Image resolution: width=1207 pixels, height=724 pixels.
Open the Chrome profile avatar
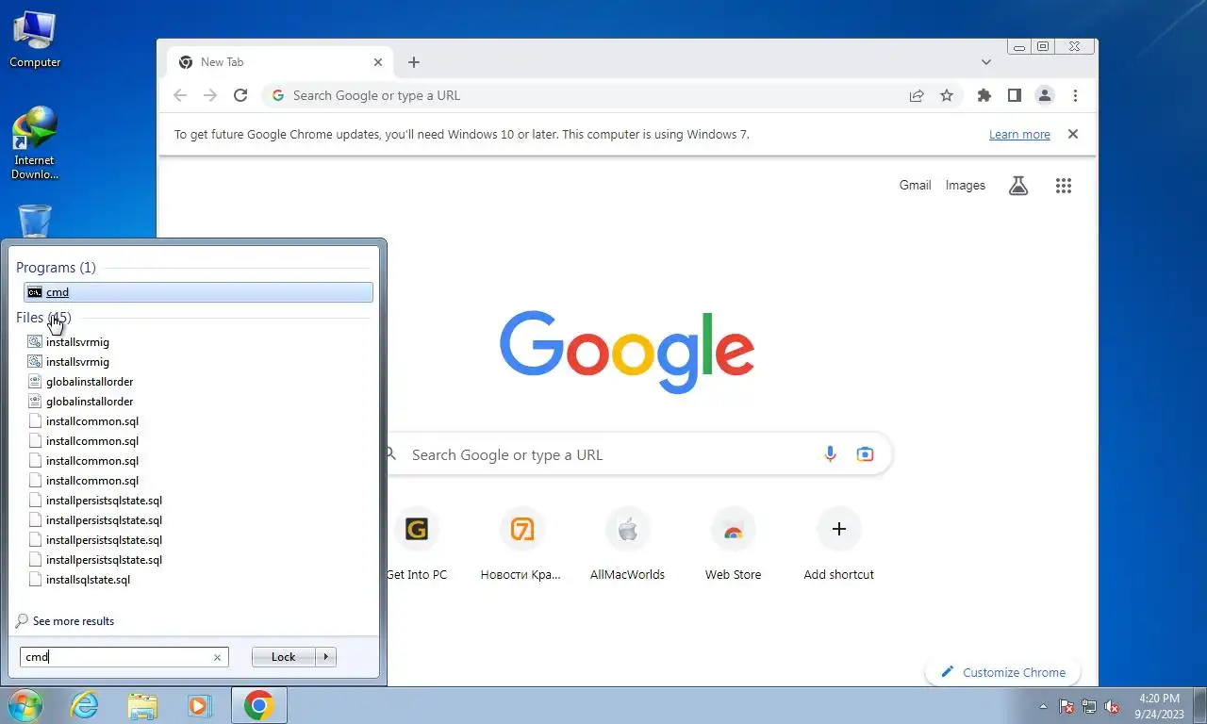(1045, 95)
